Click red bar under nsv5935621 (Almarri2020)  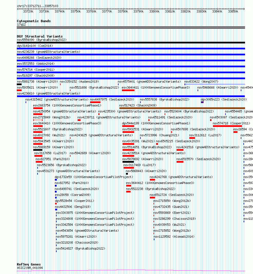[19, 90]
